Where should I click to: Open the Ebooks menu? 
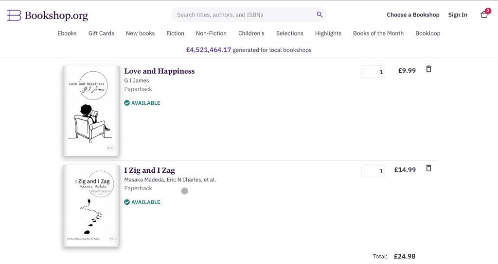tap(67, 33)
